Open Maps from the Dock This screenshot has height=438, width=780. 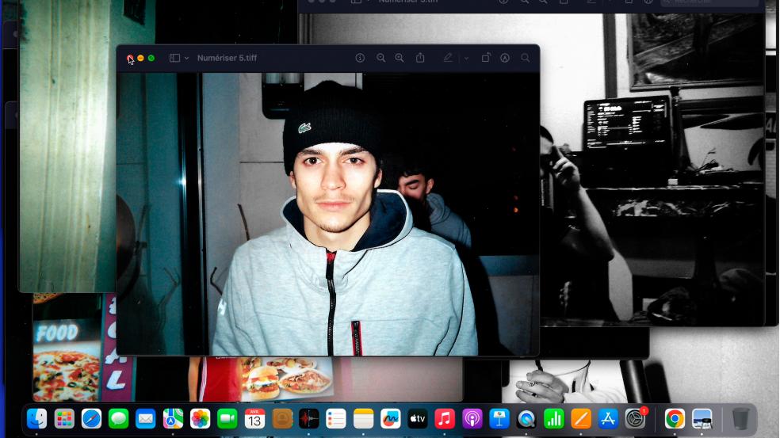point(173,419)
